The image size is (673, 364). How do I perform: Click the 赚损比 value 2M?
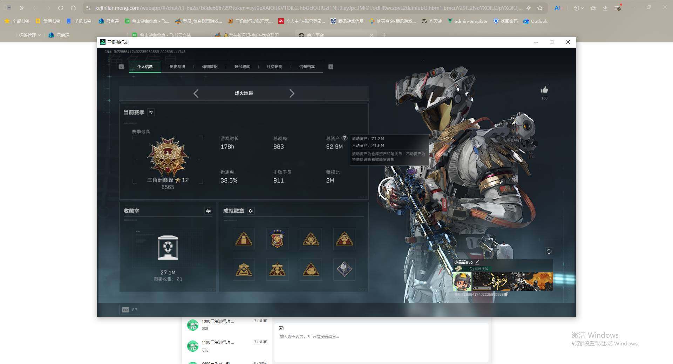click(x=330, y=181)
